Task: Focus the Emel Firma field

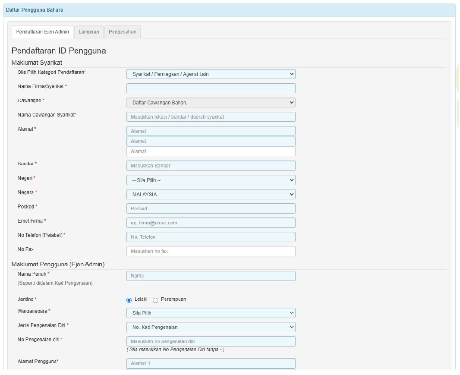Action: pyautogui.click(x=211, y=223)
